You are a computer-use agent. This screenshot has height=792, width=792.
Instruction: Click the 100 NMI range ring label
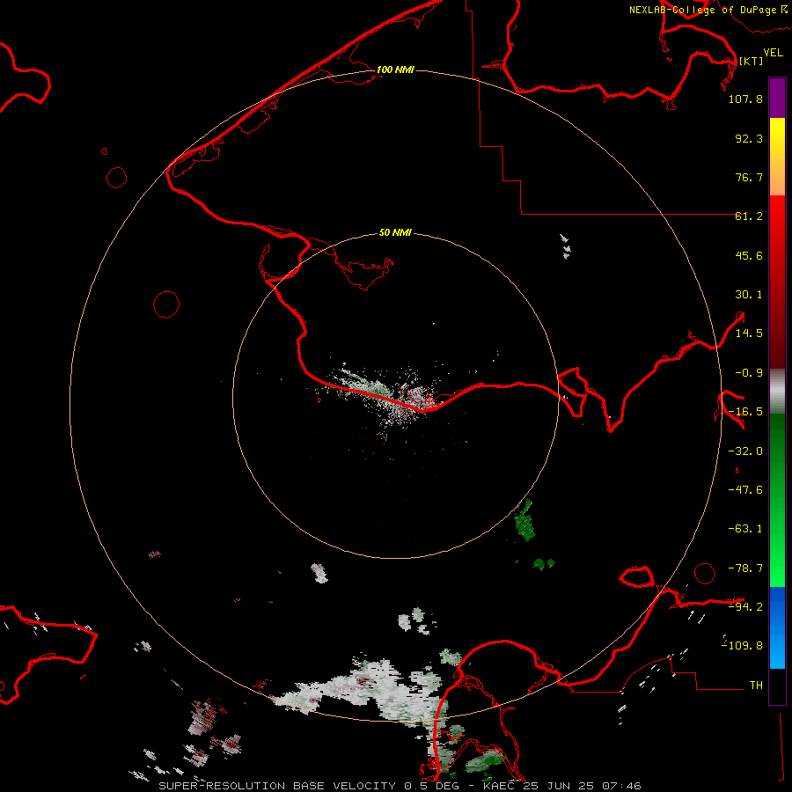[x=395, y=70]
